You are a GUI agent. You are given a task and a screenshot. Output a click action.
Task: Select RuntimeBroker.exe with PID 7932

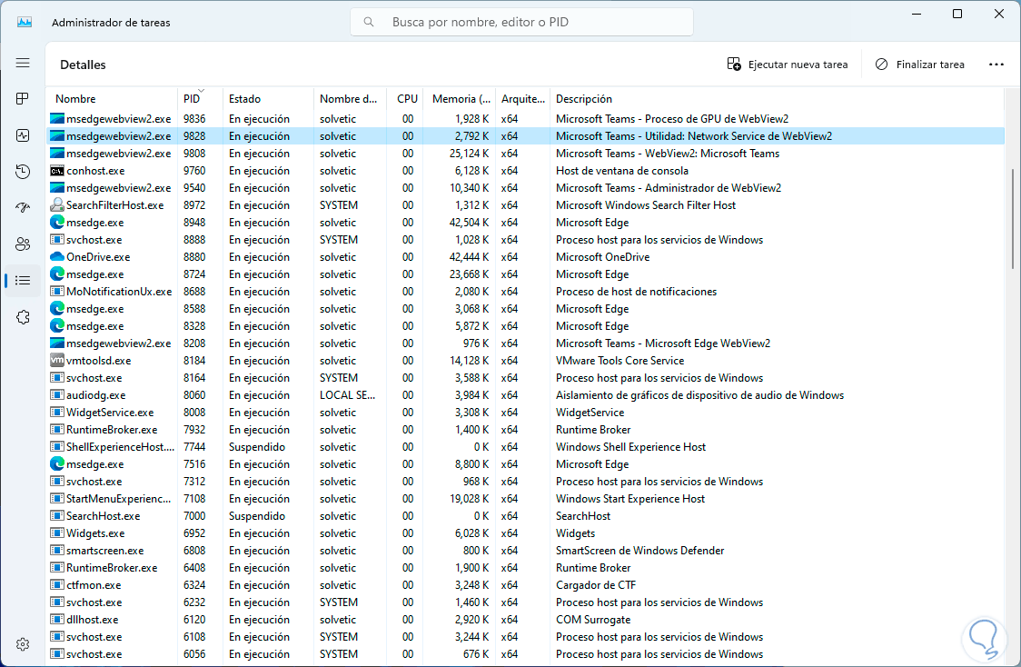112,429
